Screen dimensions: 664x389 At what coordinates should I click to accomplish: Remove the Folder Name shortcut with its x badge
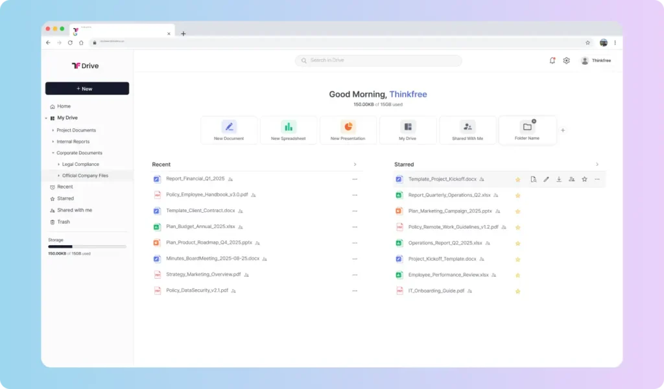pyautogui.click(x=534, y=121)
